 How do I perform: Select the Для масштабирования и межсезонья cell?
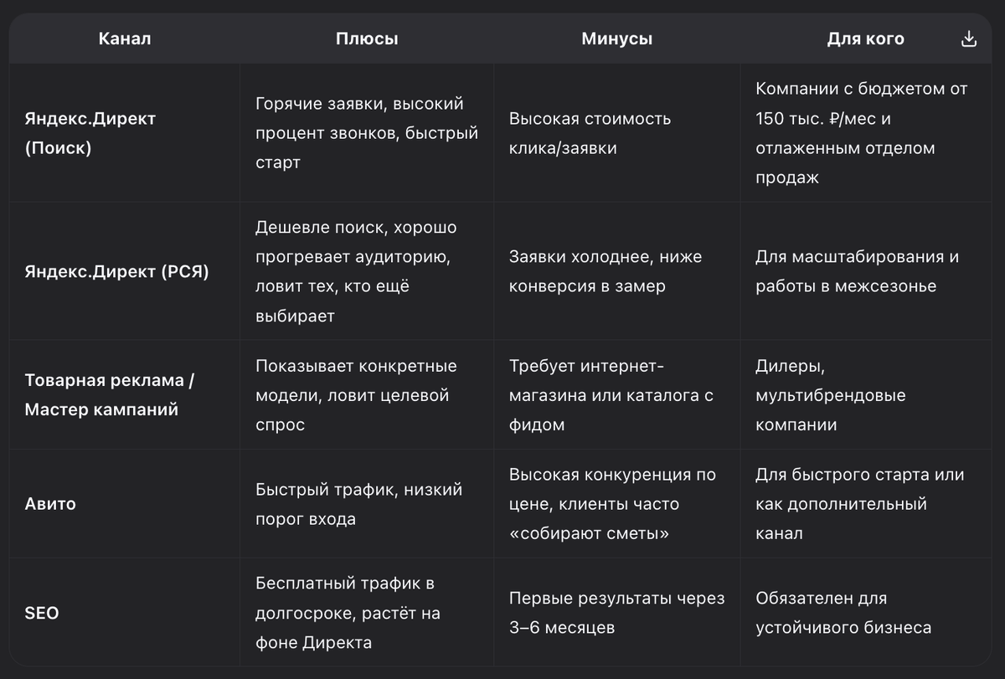point(857,271)
